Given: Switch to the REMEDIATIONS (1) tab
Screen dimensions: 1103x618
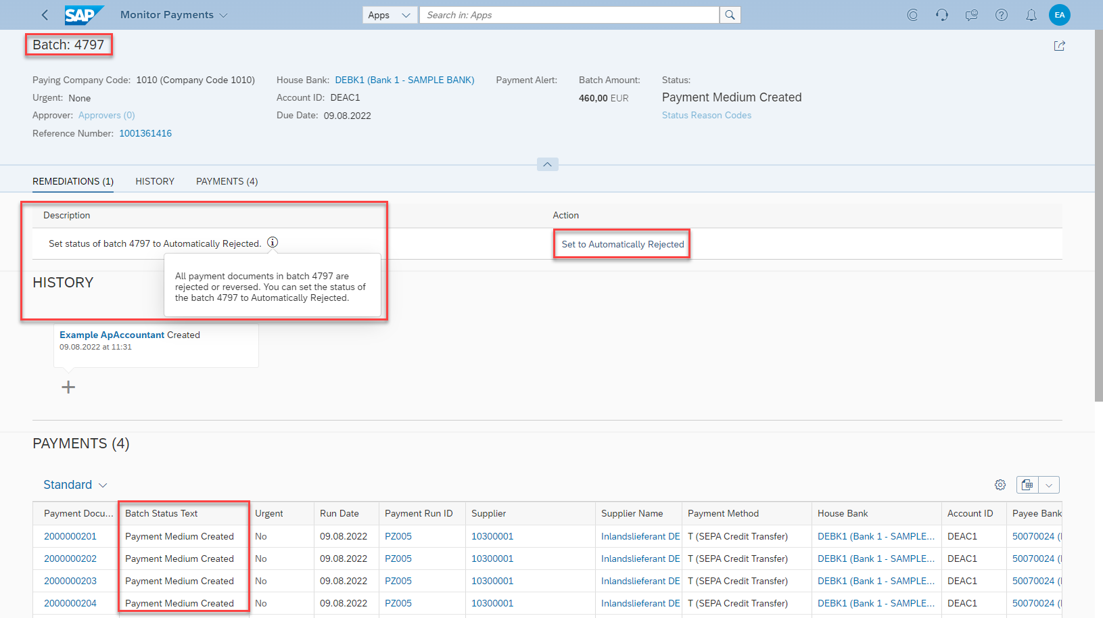Looking at the screenshot, I should [73, 181].
